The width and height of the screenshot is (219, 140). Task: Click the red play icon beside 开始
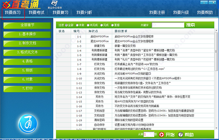click(x=161, y=135)
